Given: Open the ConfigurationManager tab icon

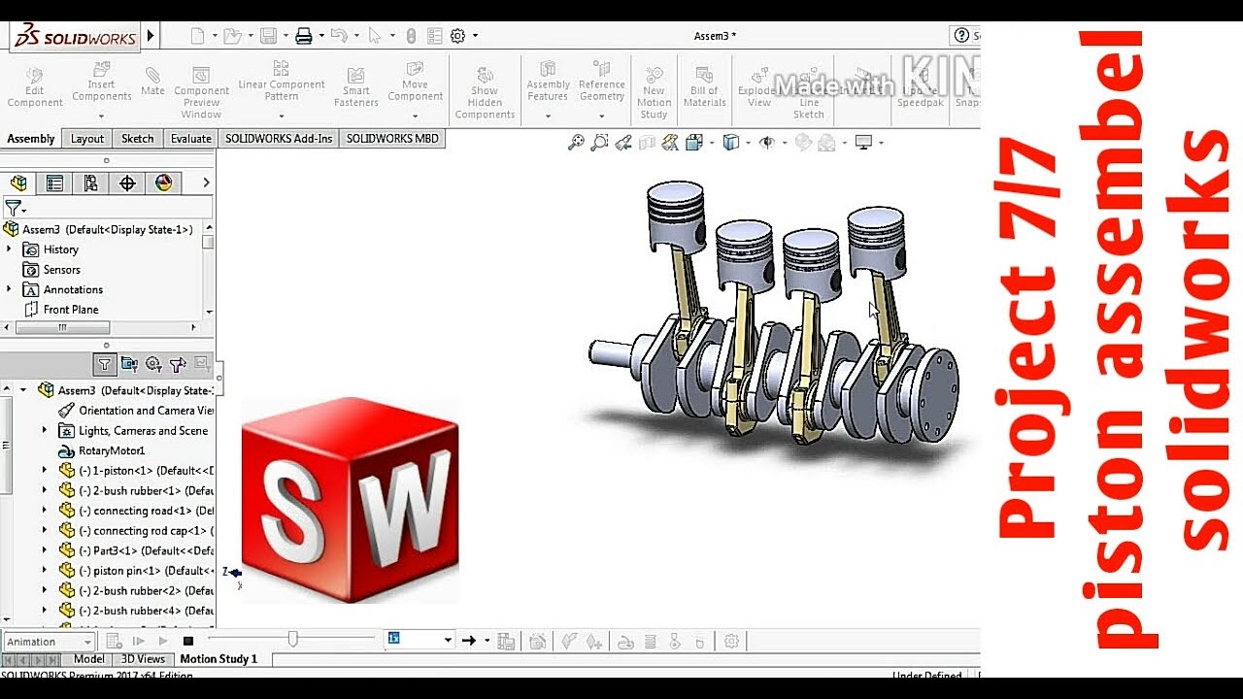Looking at the screenshot, I should (90, 183).
